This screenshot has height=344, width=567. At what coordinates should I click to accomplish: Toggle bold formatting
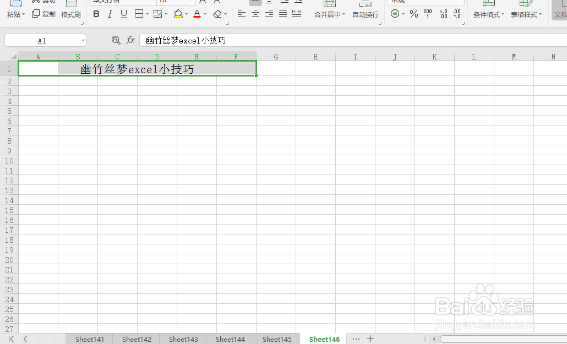coord(96,14)
